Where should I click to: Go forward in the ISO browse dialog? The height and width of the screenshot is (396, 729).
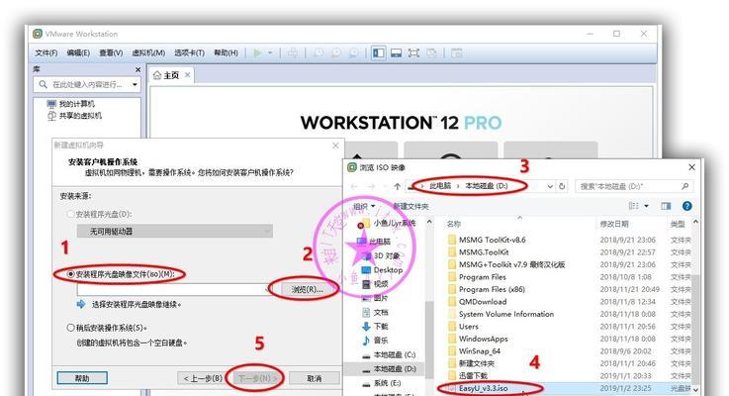click(372, 186)
